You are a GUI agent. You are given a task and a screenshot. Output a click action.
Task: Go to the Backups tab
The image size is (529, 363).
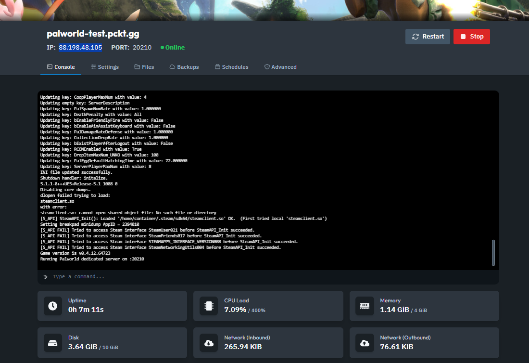pyautogui.click(x=184, y=67)
